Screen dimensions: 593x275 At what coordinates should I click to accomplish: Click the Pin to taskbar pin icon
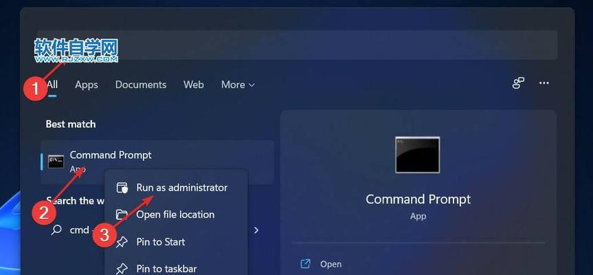coord(122,269)
